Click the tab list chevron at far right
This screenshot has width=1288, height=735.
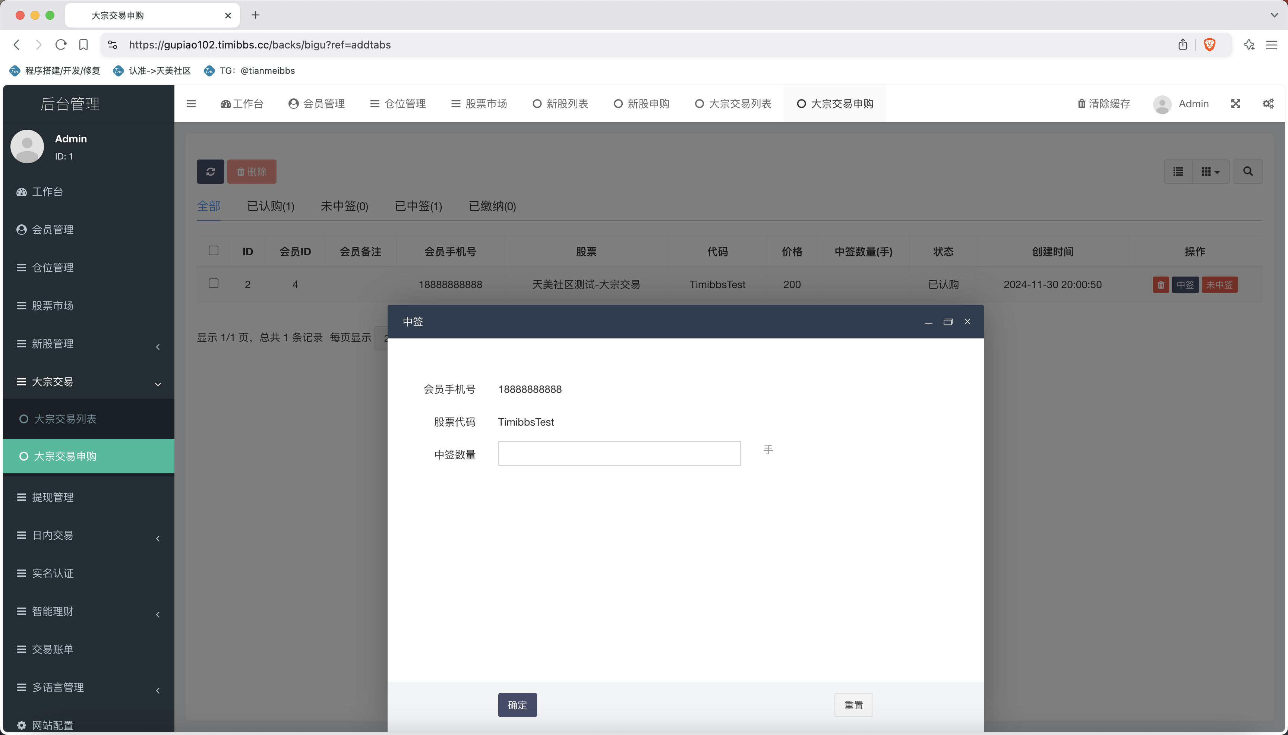pyautogui.click(x=1274, y=15)
